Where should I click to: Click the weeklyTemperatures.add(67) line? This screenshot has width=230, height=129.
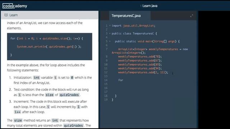pyautogui.click(x=140, y=61)
